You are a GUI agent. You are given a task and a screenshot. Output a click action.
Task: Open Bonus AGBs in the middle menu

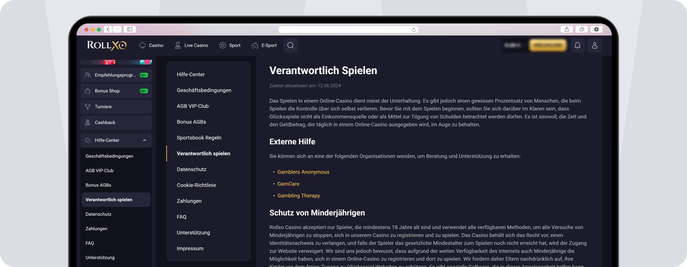pyautogui.click(x=191, y=122)
